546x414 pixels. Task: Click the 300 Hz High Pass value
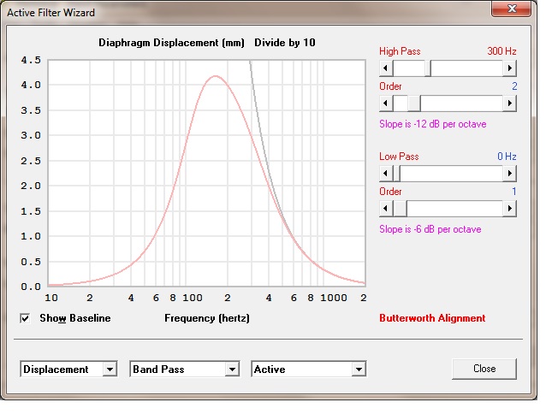[x=501, y=51]
